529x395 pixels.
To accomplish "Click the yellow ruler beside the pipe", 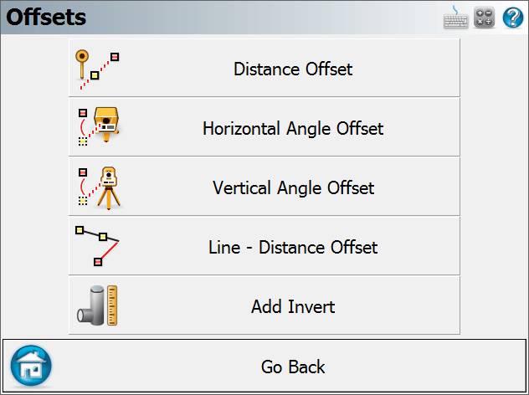I will pos(112,305).
